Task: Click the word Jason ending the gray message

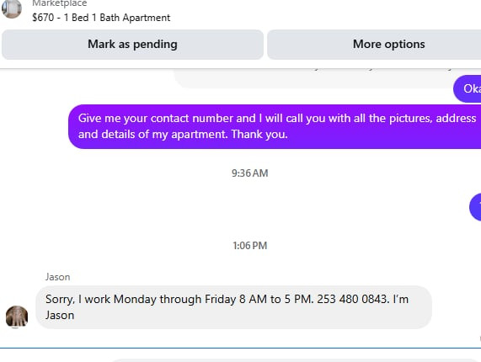Action: point(60,316)
